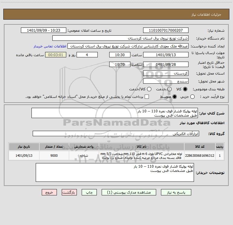Click the need number field 1101007017000207

point(166,31)
